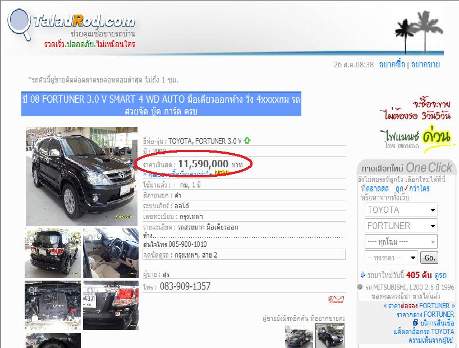The width and height of the screenshot is (459, 348).
Task: Click the green up arrow beside FORTUNER 3.0 V
Action: point(247,140)
